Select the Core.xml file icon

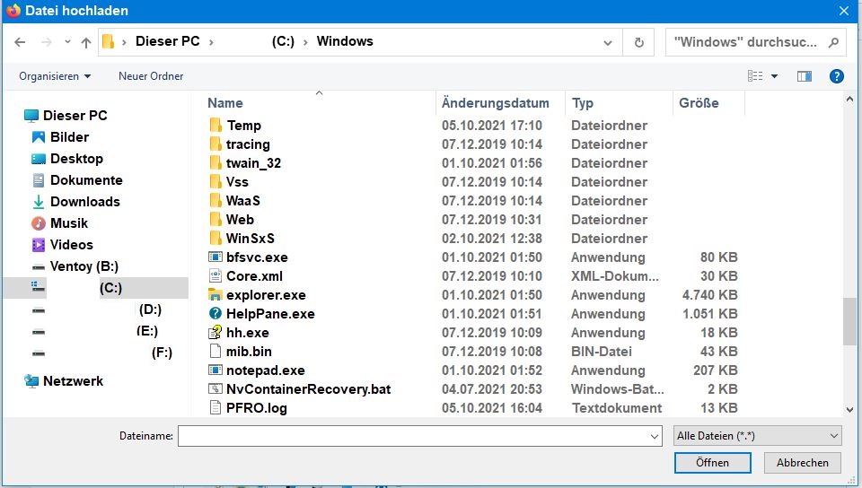pos(215,276)
